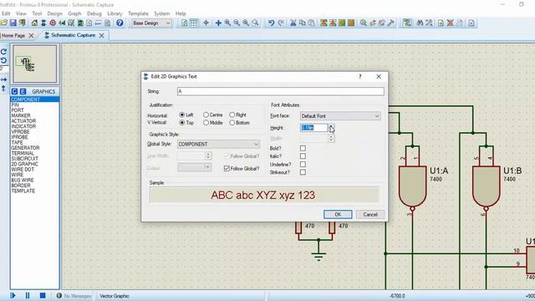Image resolution: width=535 pixels, height=301 pixels.
Task: Click the overview window thumbnail
Action: pos(35,64)
